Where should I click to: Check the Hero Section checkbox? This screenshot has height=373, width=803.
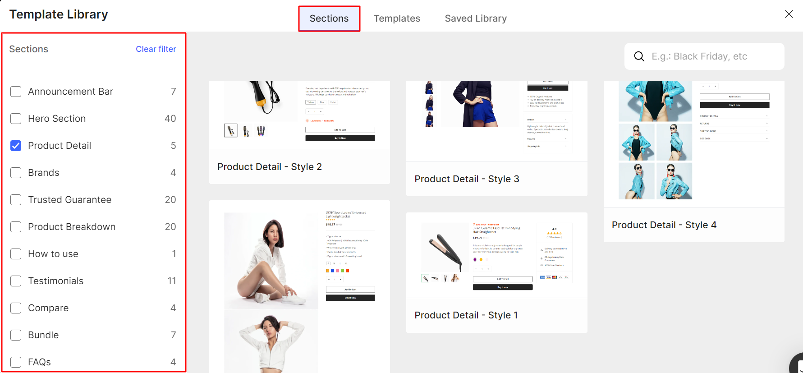click(x=16, y=119)
